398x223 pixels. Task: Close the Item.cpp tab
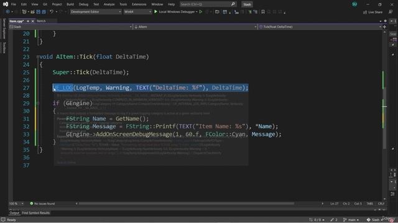pos(32,21)
